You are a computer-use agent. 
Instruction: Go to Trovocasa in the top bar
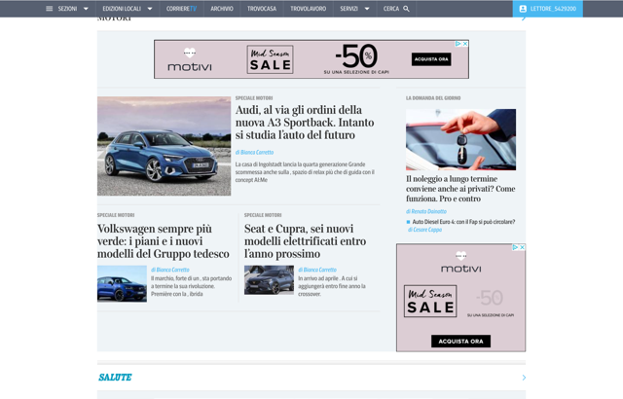[262, 9]
